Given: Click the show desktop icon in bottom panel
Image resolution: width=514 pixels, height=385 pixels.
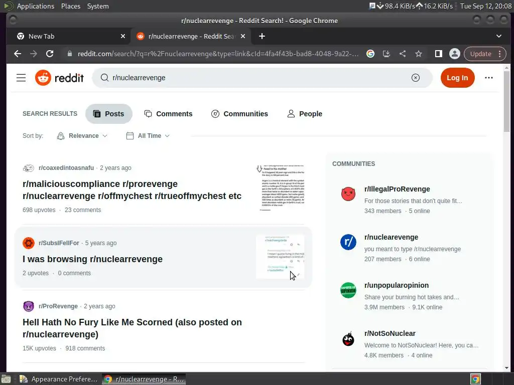Looking at the screenshot, I should tap(6, 379).
